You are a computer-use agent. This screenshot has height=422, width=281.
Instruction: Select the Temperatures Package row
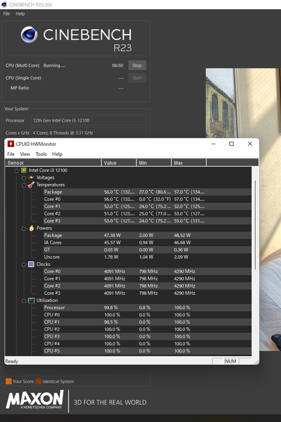(147, 192)
